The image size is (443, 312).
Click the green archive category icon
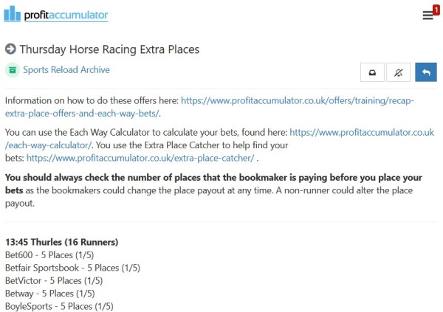point(12,70)
